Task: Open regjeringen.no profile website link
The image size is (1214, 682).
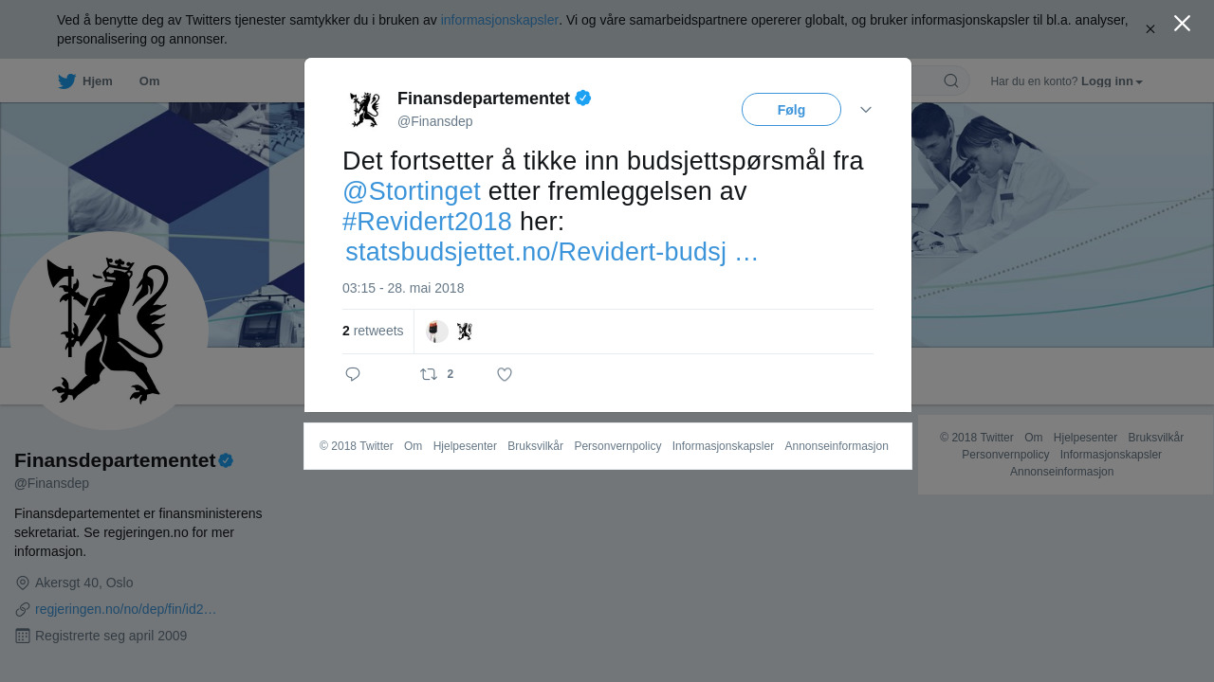Action: click(x=126, y=609)
